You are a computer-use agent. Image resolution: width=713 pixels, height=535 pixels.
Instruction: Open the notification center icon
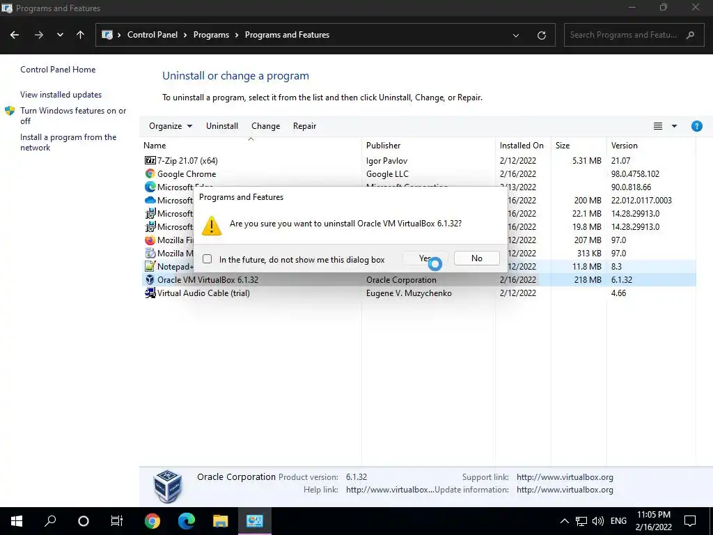[690, 521]
